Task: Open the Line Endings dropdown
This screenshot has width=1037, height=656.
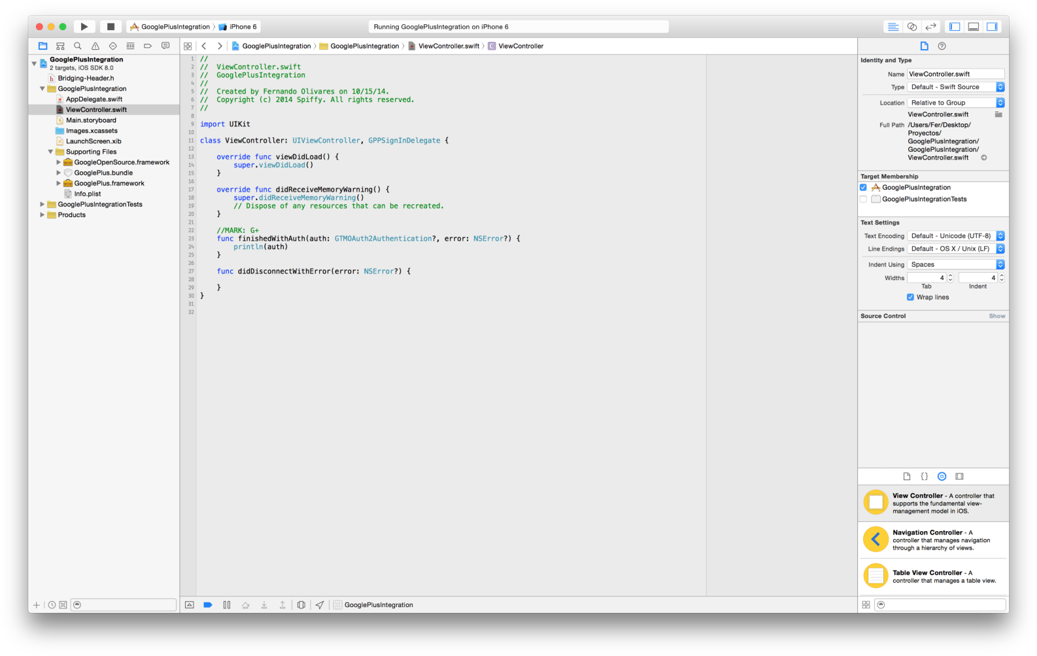Action: click(955, 249)
